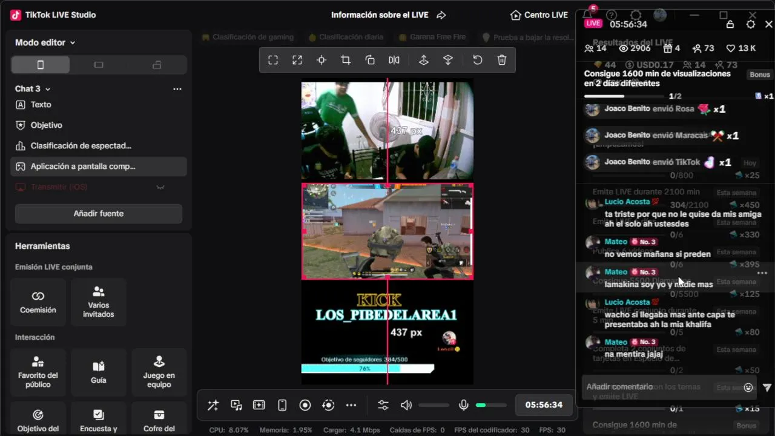Select Aplicación a pantalla completa source
Image resolution: width=775 pixels, height=436 pixels.
point(99,167)
